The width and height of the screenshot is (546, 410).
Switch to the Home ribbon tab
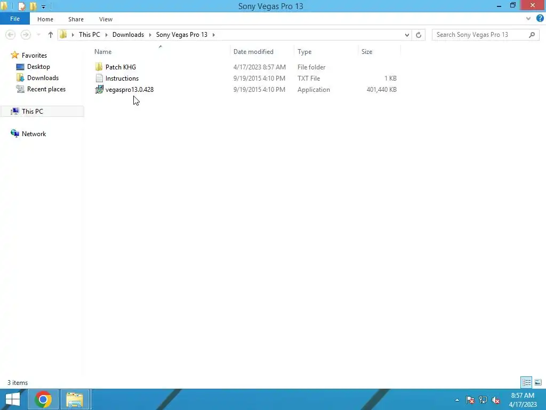coord(45,19)
